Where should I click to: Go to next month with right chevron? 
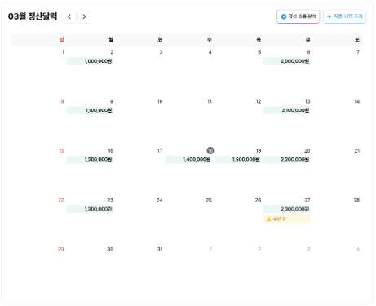84,16
